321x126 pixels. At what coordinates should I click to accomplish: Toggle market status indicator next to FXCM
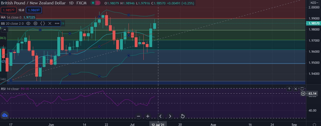point(96,3)
